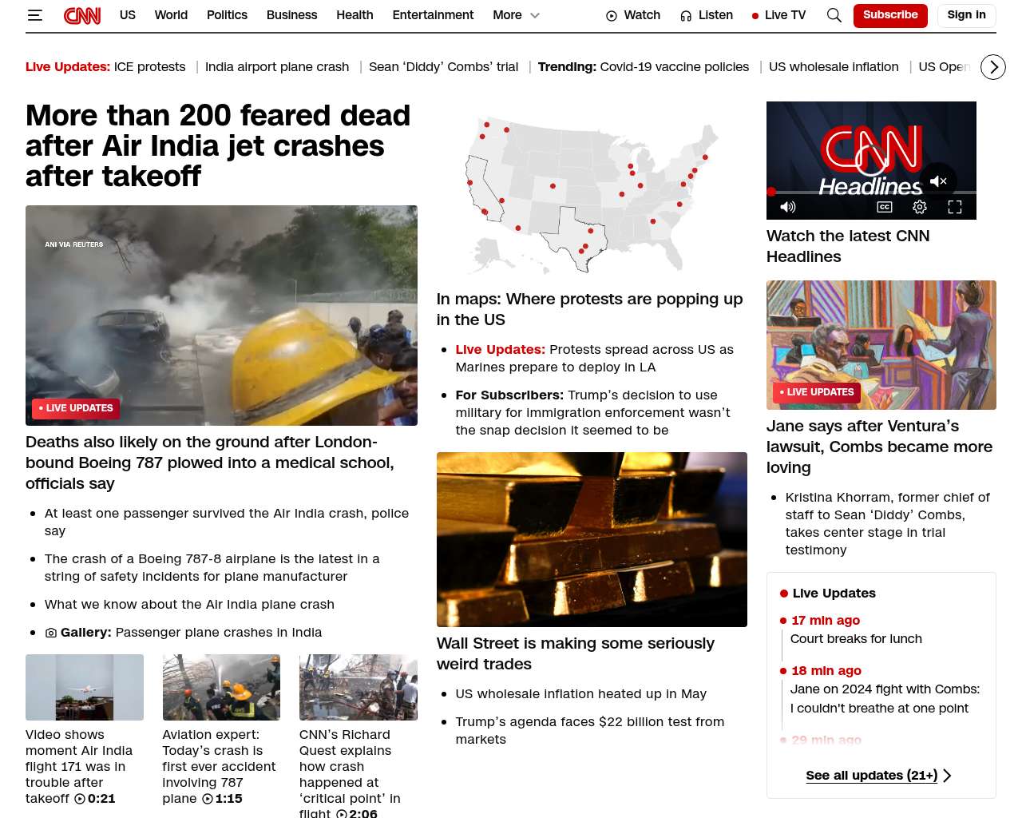The image size is (1022, 818).
Task: Expand the More navigation dropdown
Action: pos(516,15)
